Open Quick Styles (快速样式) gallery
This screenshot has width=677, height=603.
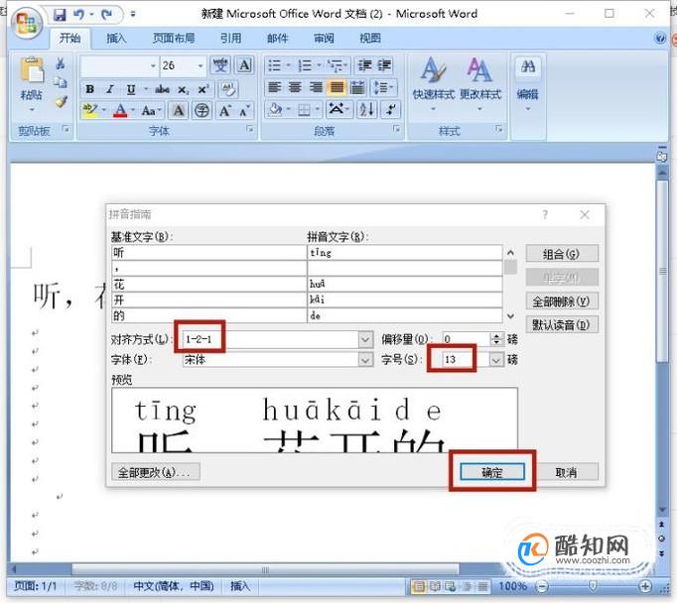(433, 82)
